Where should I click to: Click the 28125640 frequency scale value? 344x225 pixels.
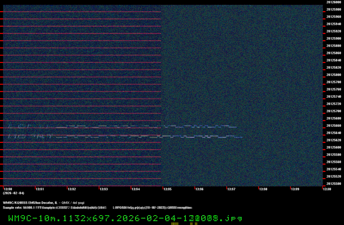pos(334,133)
